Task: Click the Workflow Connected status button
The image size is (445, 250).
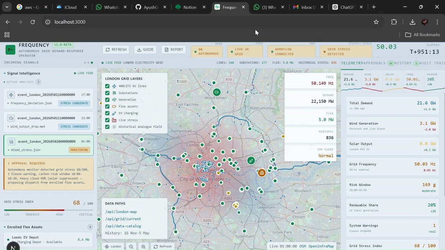Action: (291, 51)
